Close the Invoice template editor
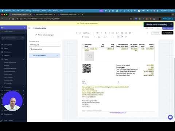The height and width of the screenshot is (131, 175). [29, 28]
